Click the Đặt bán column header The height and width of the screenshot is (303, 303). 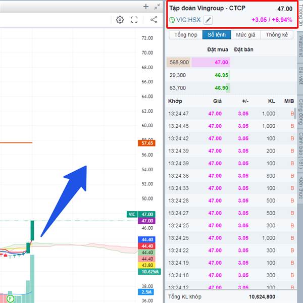(x=243, y=49)
